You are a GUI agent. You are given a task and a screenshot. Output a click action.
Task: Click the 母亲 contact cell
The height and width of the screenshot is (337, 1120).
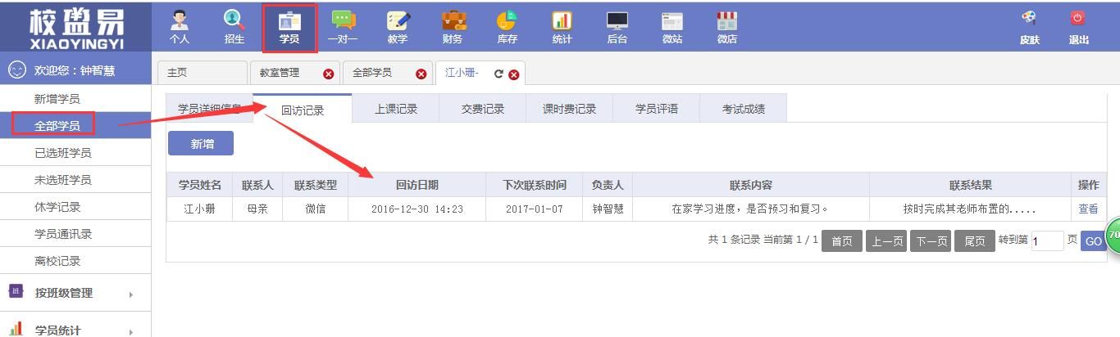257,209
